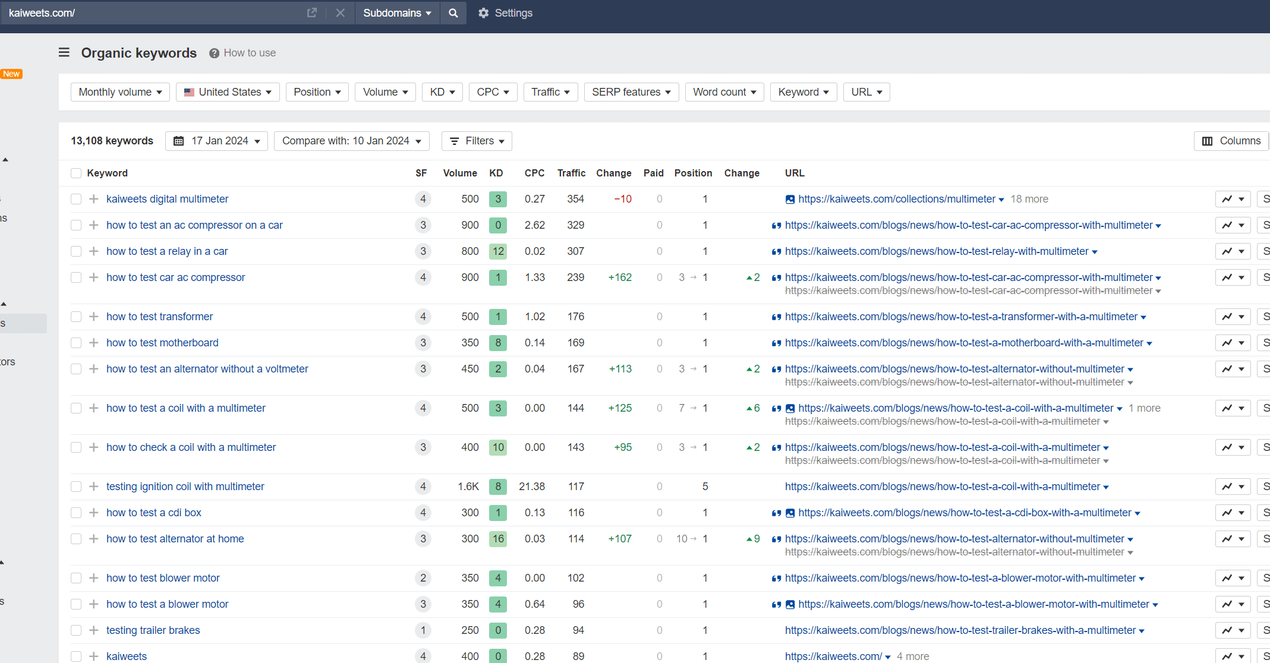This screenshot has width=1270, height=663.
Task: Check row kaiweets digital multimeter
Action: (x=76, y=199)
